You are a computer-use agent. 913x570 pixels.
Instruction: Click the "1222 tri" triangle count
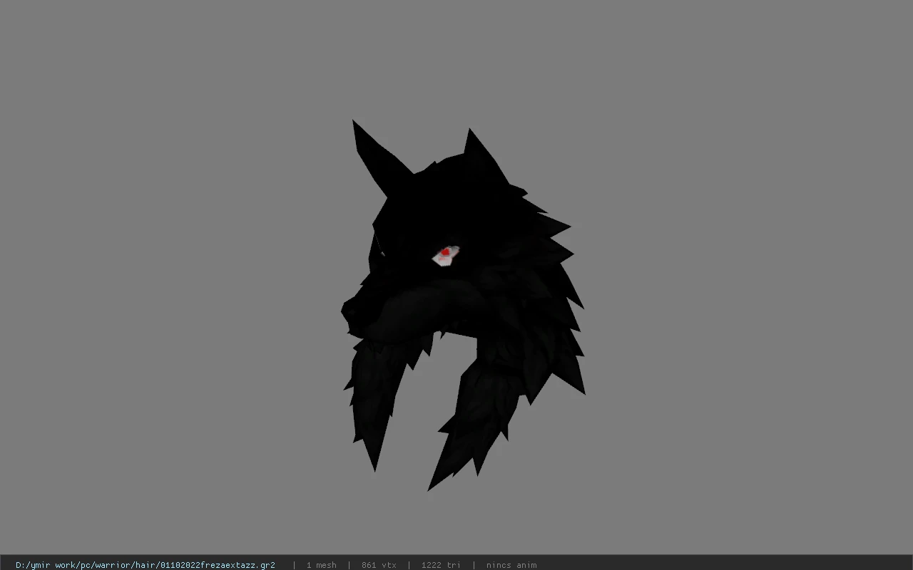[441, 565]
